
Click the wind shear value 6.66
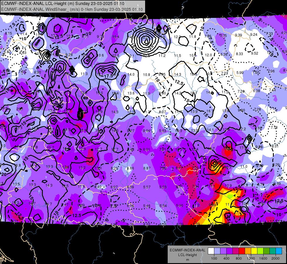[130, 168]
